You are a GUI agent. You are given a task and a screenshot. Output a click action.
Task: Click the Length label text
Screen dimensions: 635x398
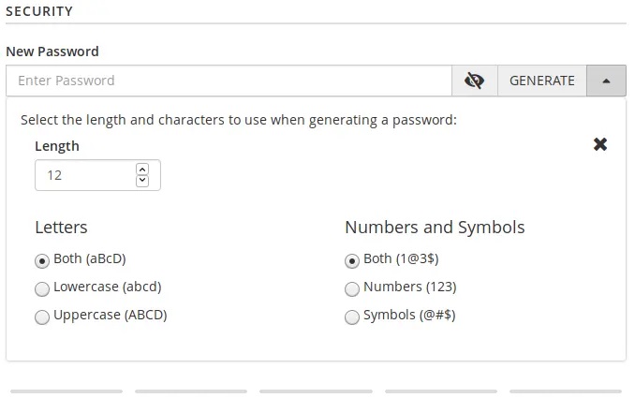(57, 146)
